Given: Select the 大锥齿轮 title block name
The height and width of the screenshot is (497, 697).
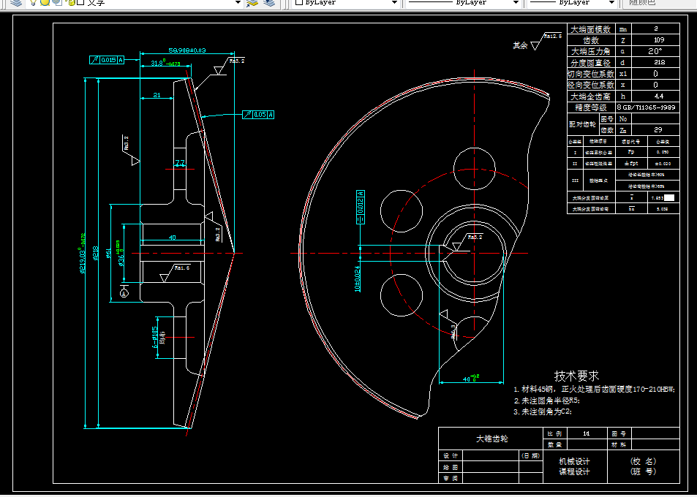Looking at the screenshot, I should pyautogui.click(x=491, y=439).
